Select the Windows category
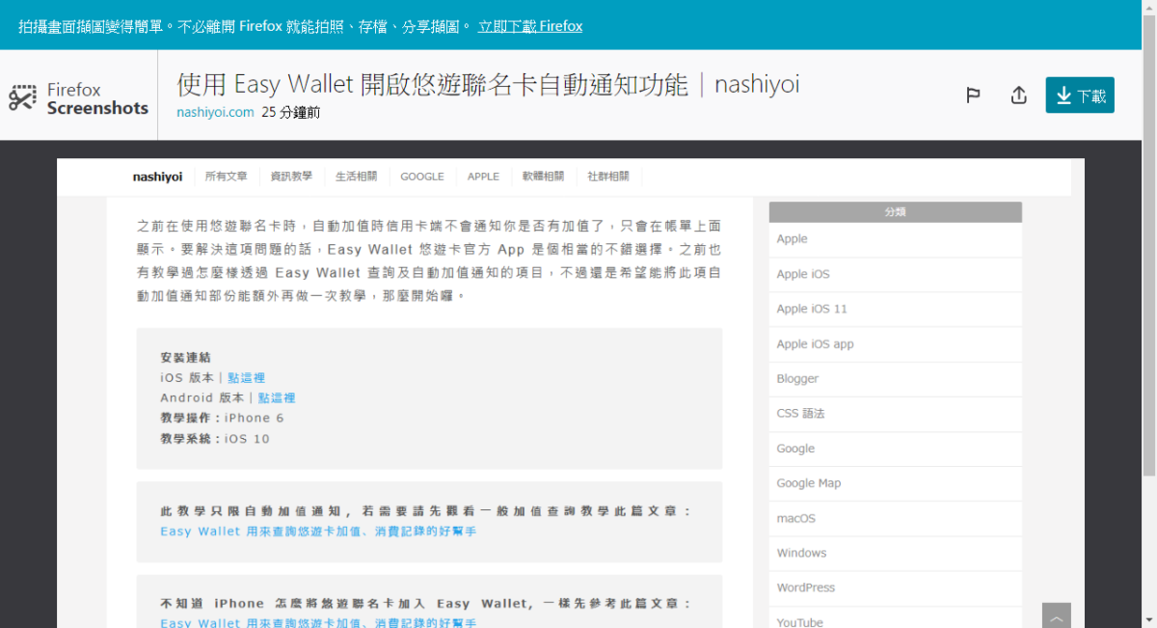 tap(895, 553)
